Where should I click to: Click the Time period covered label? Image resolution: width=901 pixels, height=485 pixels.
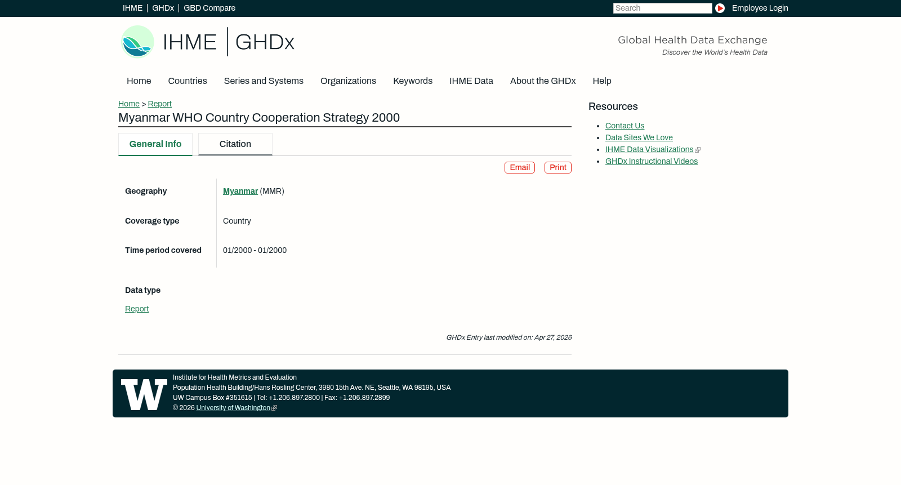pos(163,251)
